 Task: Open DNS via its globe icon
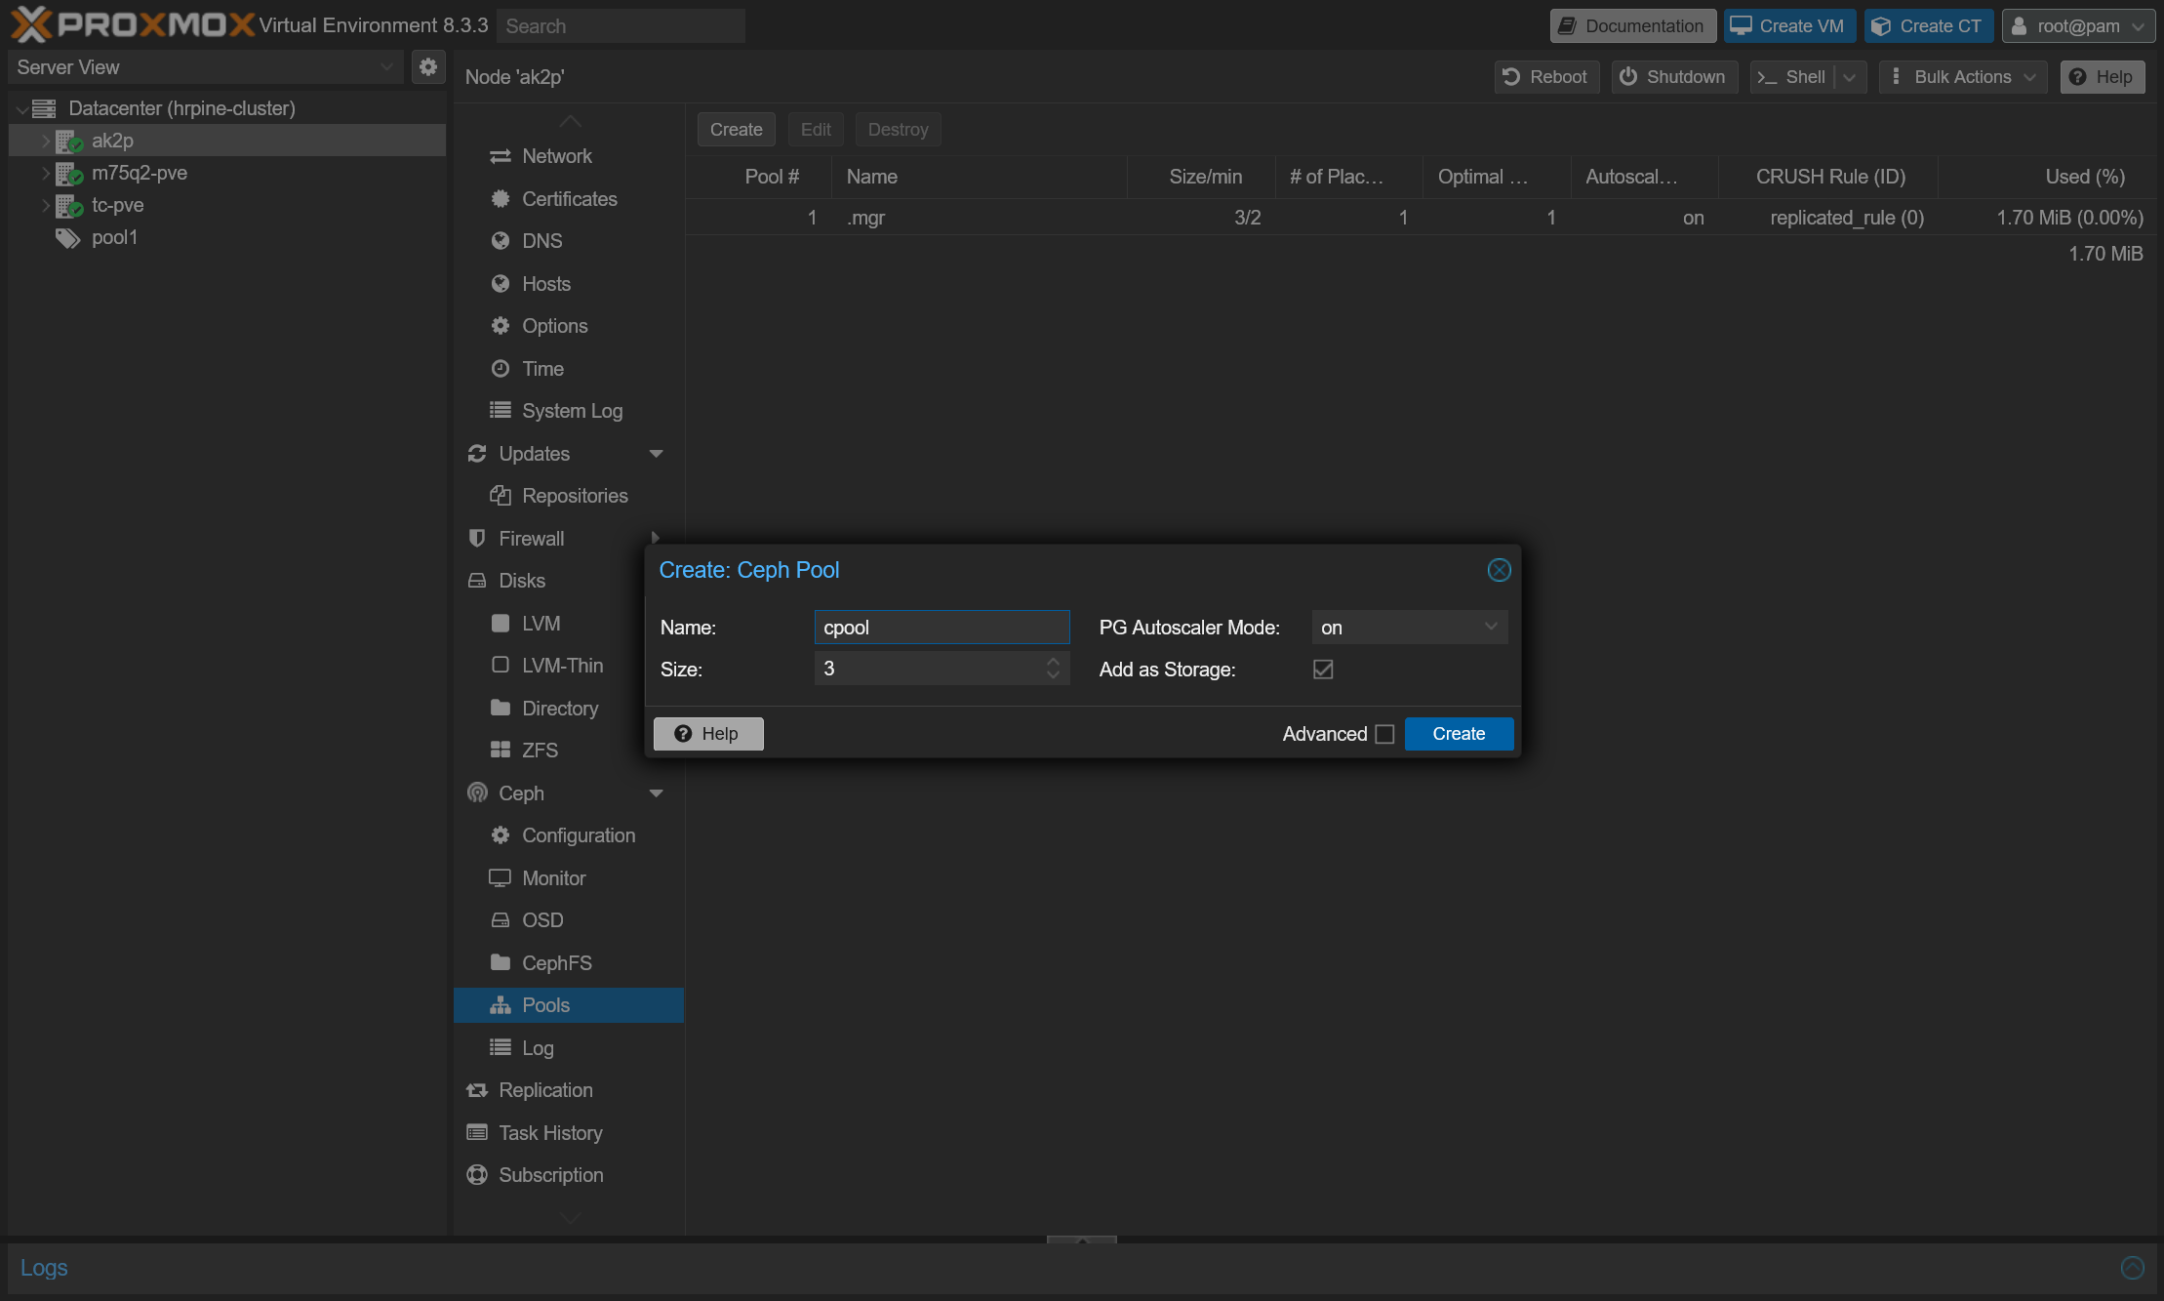(x=501, y=241)
